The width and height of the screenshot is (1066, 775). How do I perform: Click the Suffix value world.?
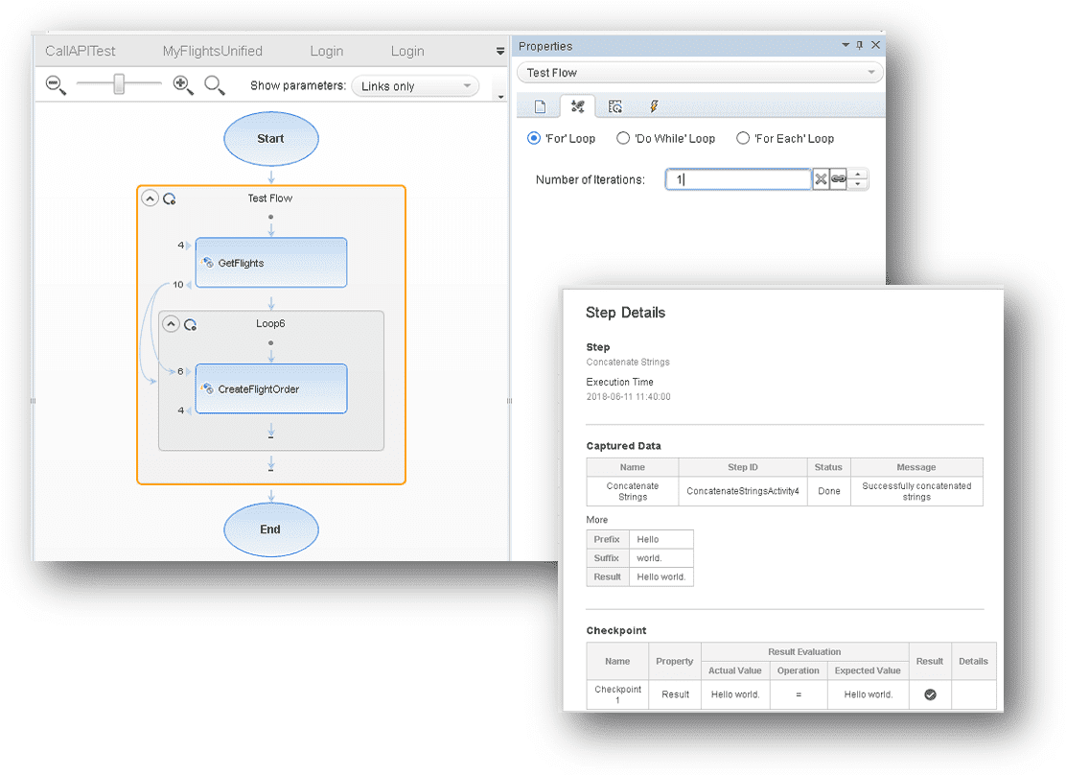[660, 558]
